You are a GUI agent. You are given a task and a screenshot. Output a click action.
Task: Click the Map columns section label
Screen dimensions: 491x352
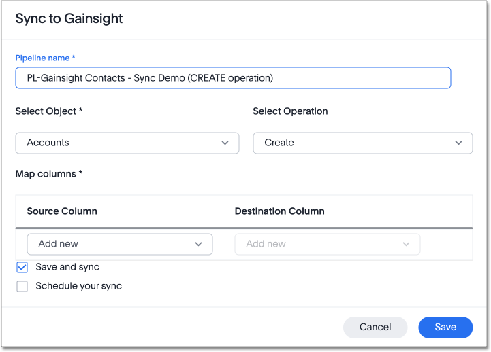pos(48,174)
